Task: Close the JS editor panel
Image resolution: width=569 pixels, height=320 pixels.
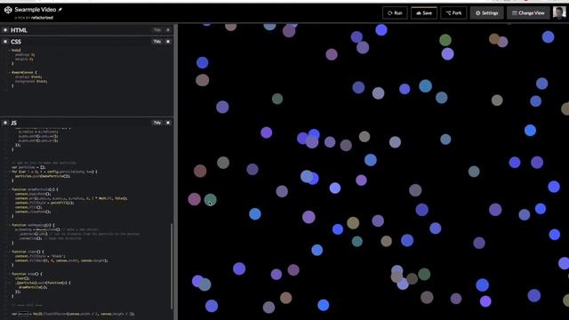Action: click(x=168, y=123)
